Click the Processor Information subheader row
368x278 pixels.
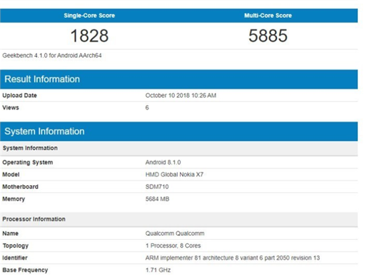click(x=179, y=219)
